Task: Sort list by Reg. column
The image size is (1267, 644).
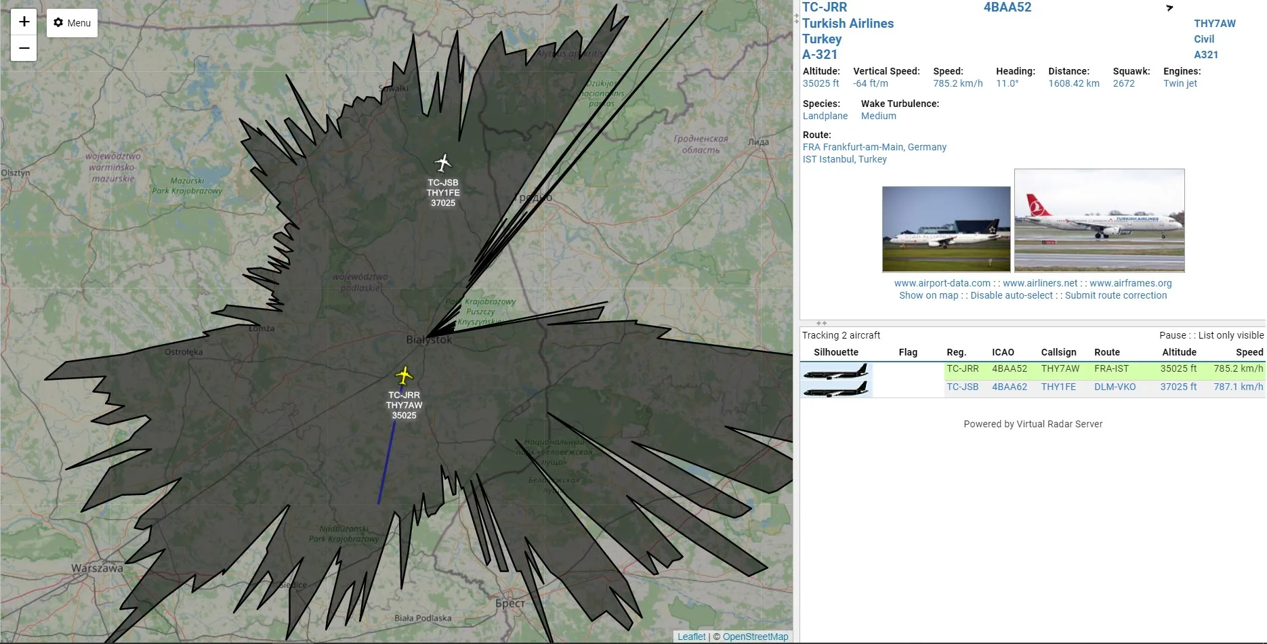Action: click(957, 352)
